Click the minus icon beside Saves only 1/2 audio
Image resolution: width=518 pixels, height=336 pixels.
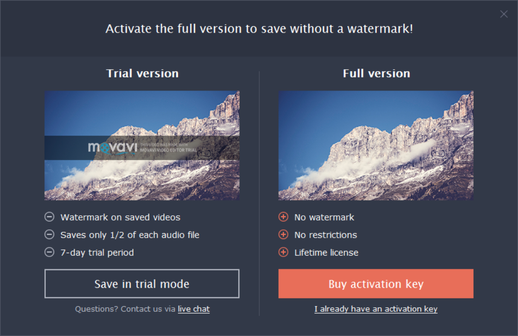pos(49,234)
